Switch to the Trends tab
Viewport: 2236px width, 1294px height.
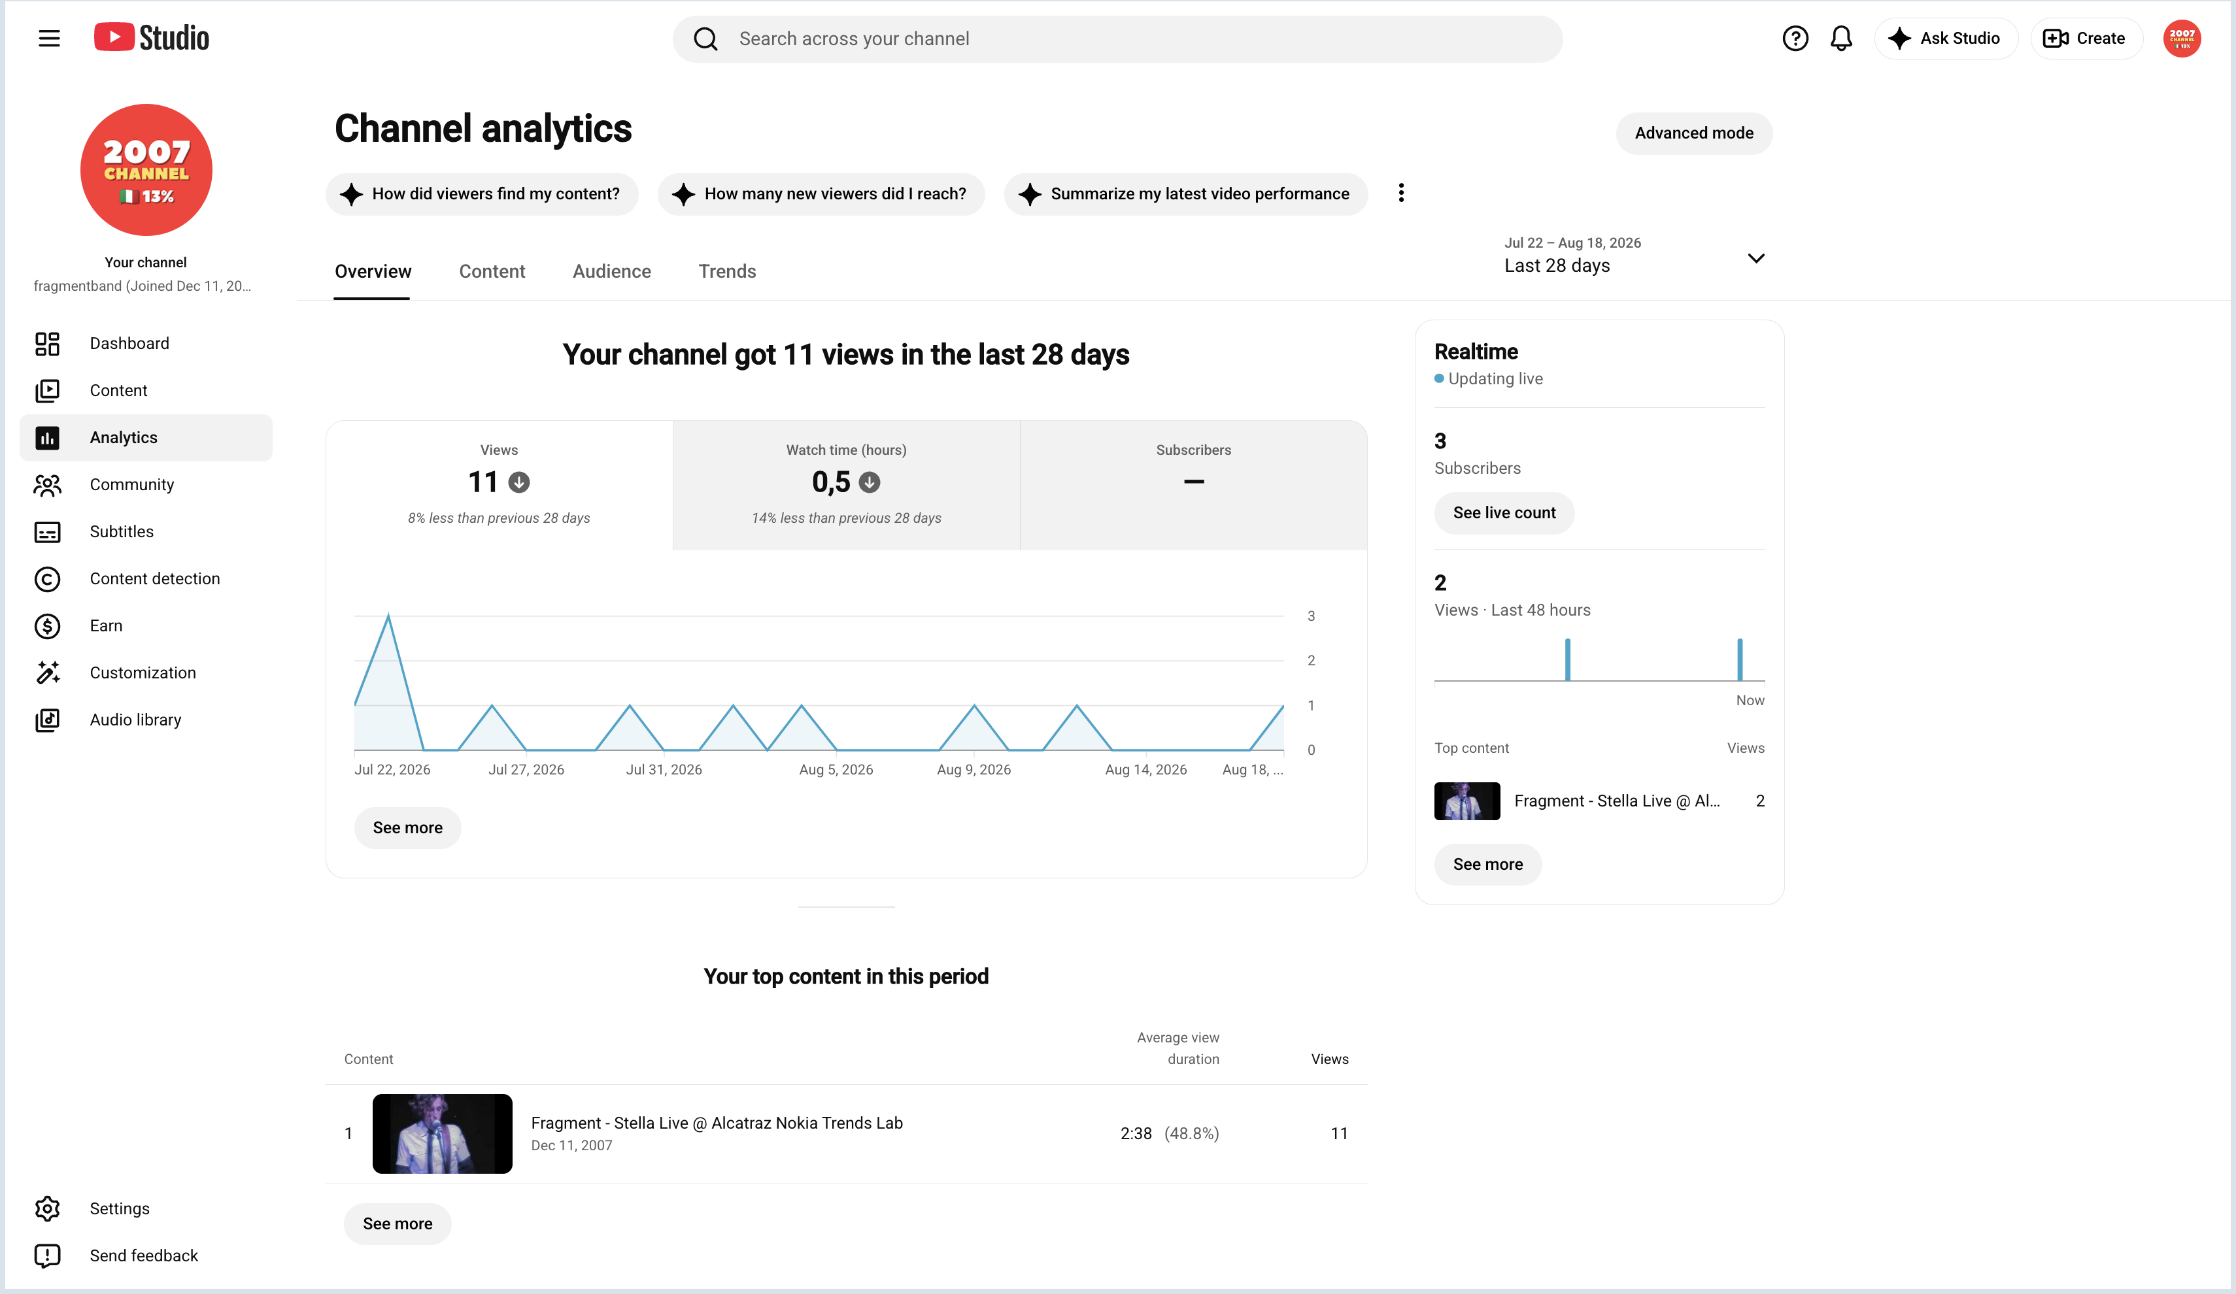[727, 271]
